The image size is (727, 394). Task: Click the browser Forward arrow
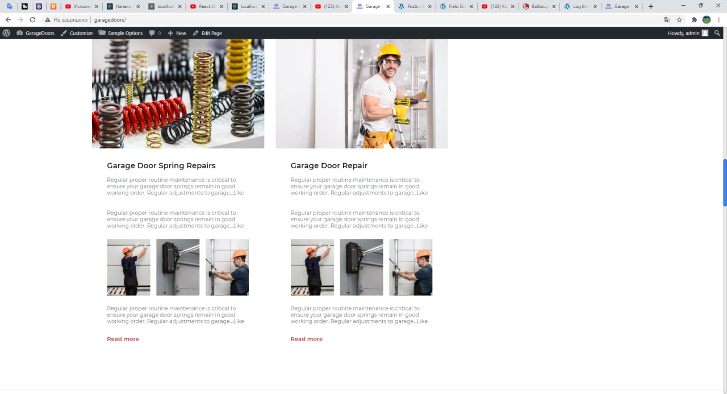[20, 19]
